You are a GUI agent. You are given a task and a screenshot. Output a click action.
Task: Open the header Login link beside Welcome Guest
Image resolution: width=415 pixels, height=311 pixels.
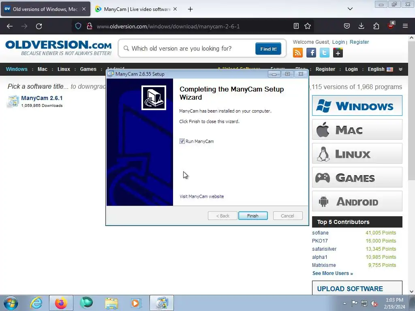(x=338, y=42)
